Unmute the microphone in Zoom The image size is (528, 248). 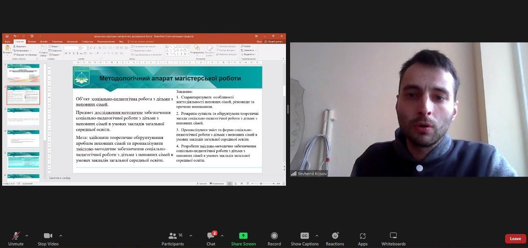pos(16,236)
